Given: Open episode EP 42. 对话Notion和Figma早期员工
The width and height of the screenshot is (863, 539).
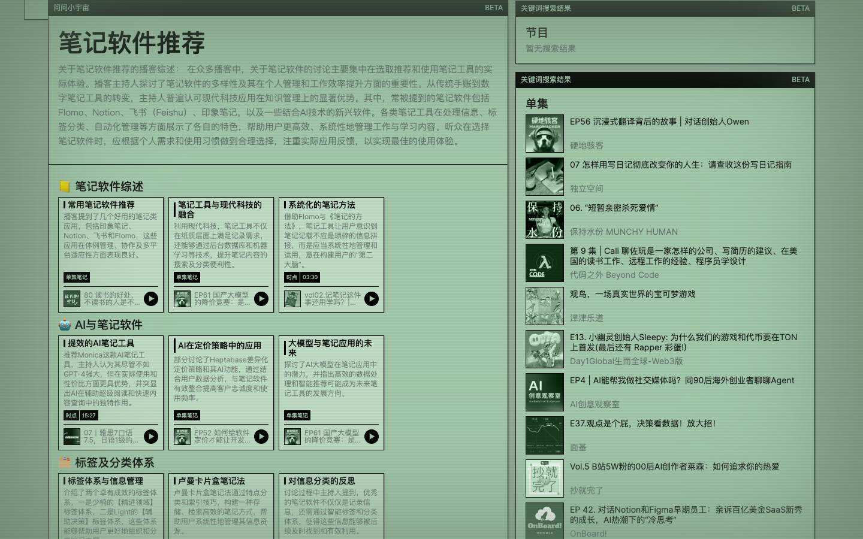Looking at the screenshot, I should tap(686, 515).
